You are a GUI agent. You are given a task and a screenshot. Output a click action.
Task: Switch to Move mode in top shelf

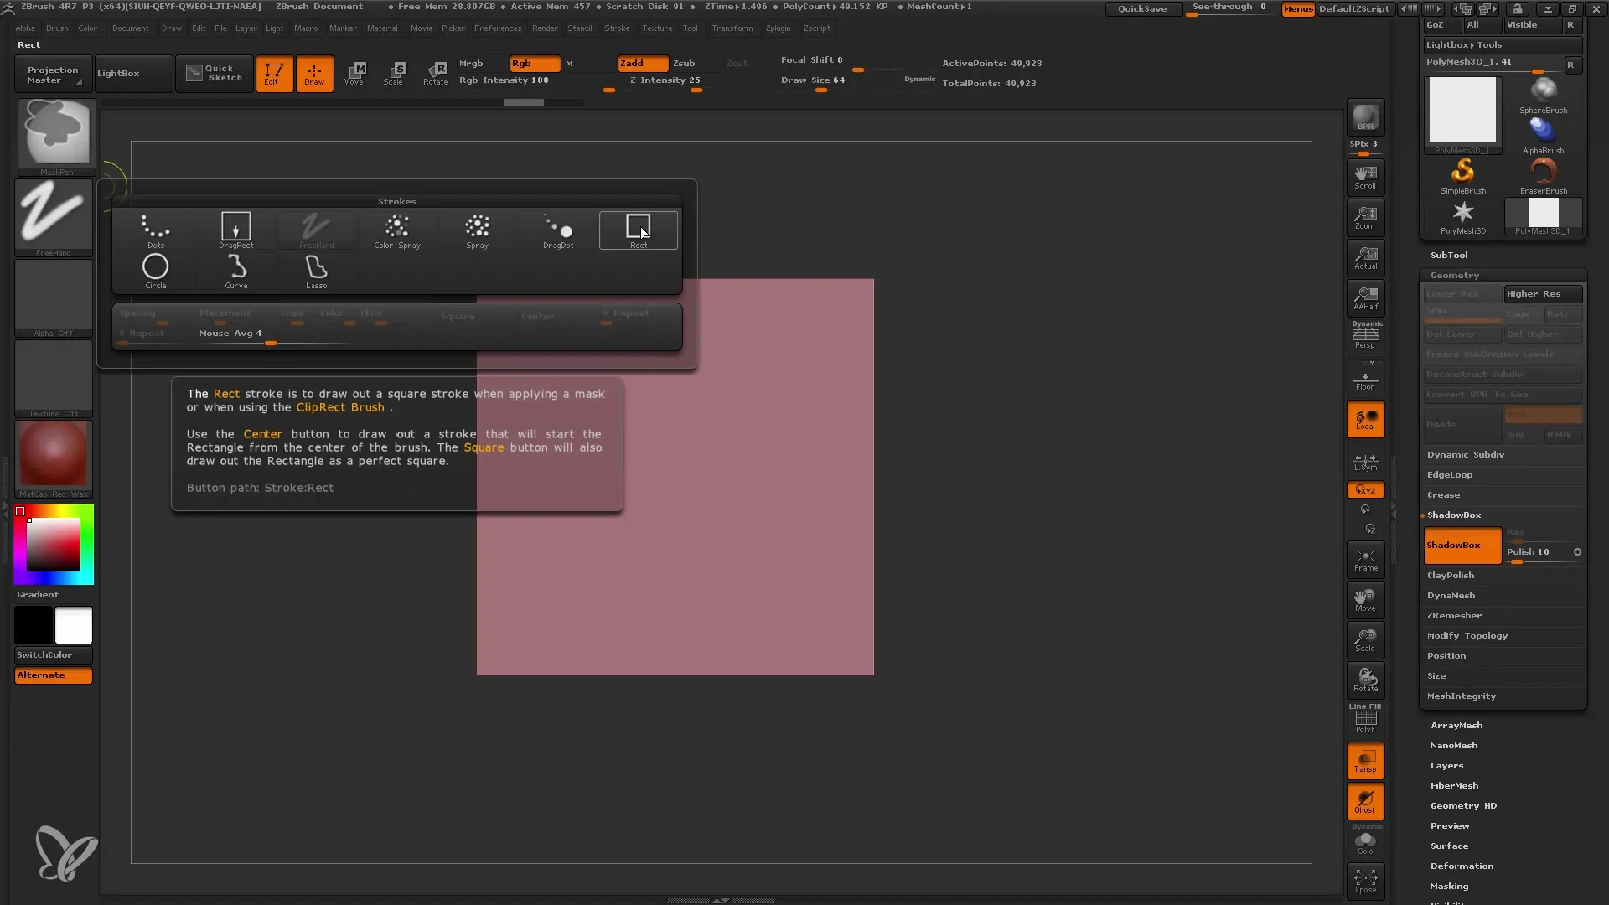coord(354,74)
